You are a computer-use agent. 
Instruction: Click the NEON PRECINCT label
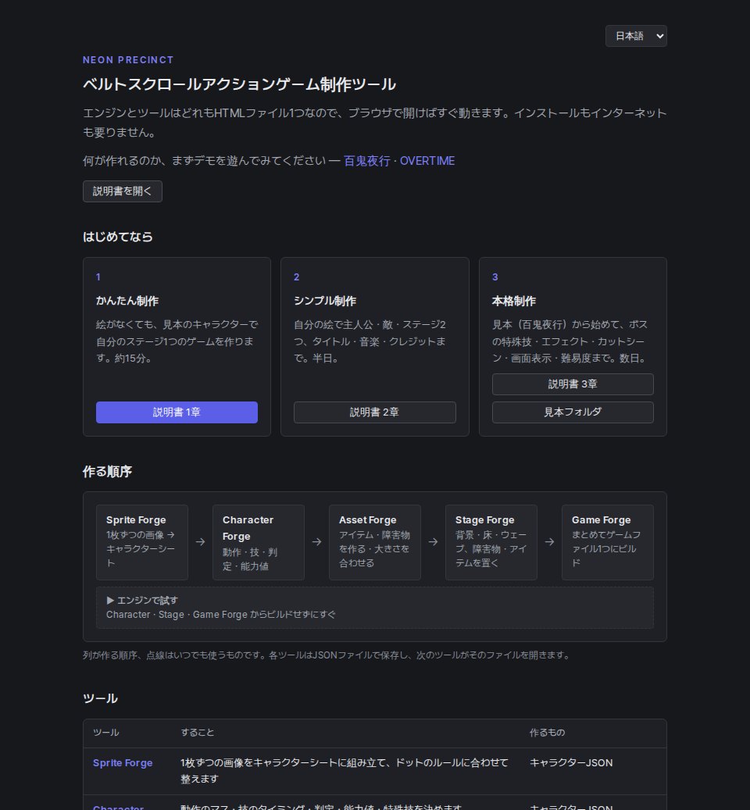pos(128,60)
